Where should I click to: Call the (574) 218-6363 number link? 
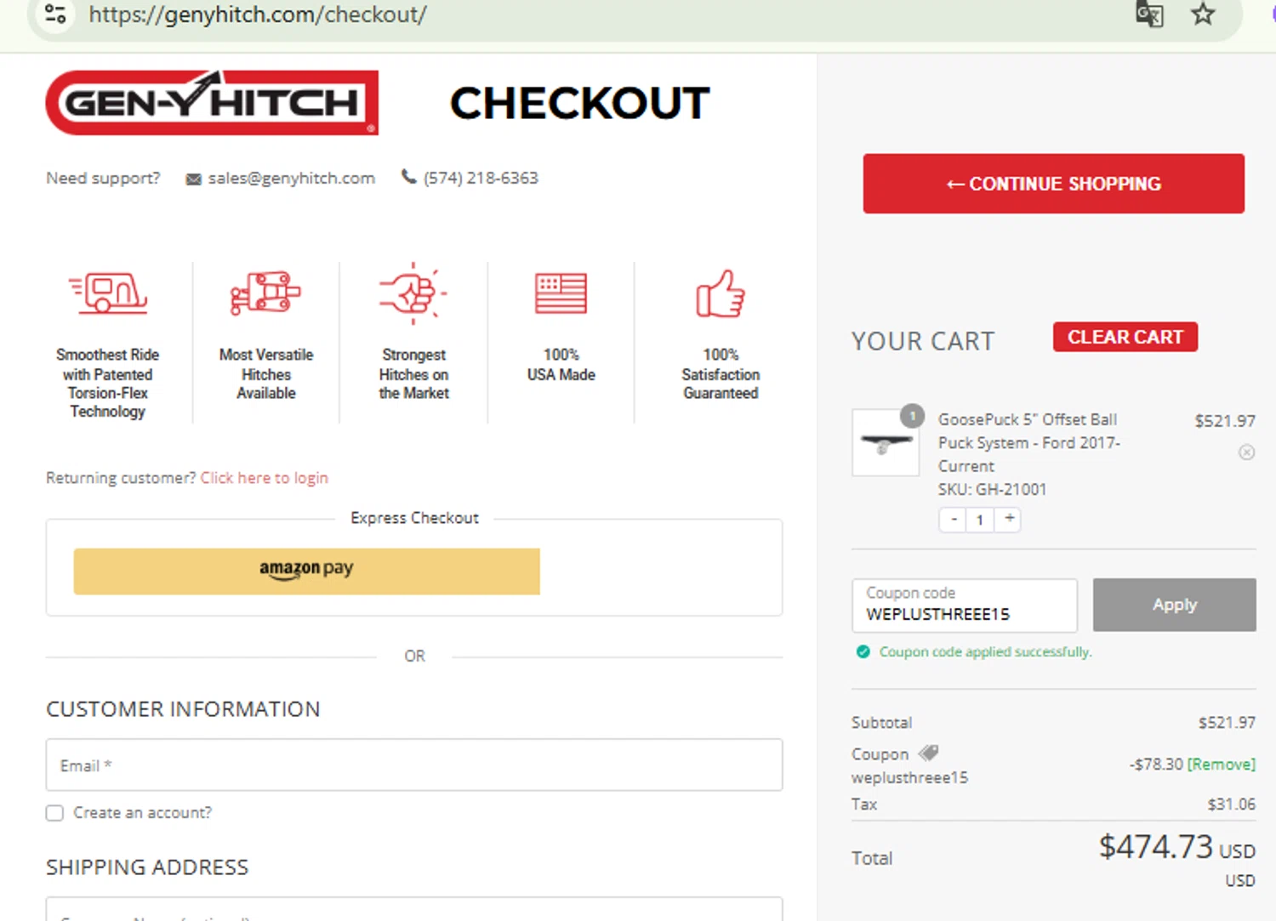pos(481,178)
